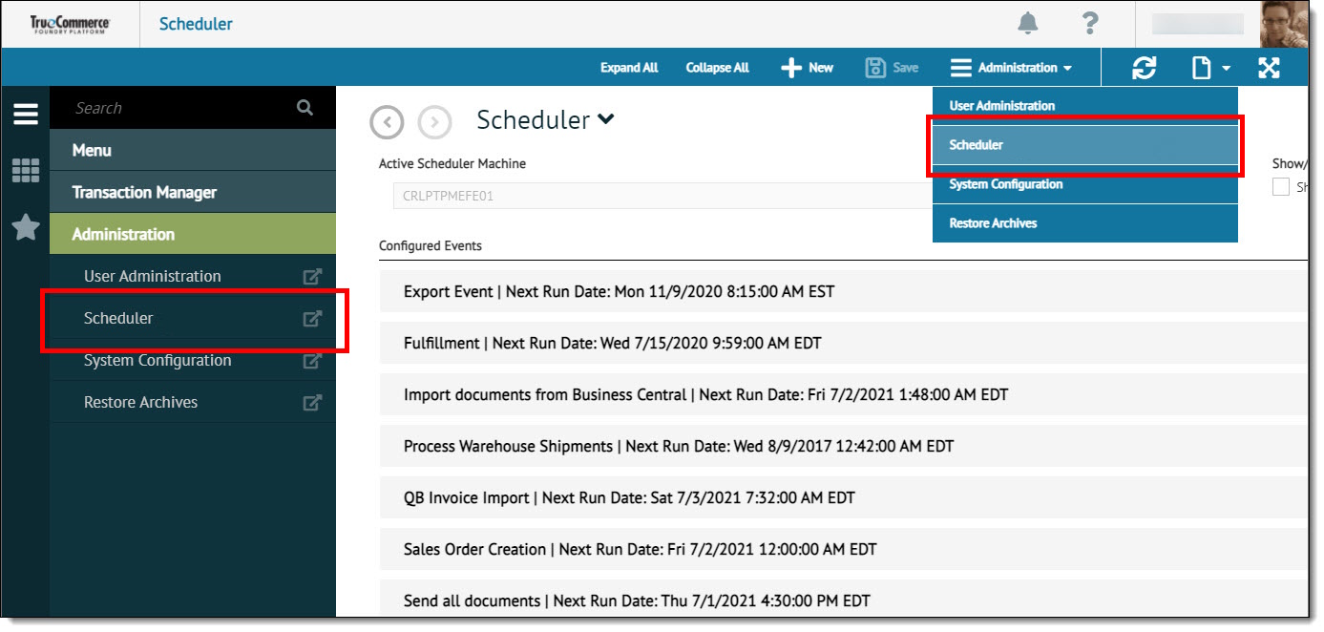Open the hamburger menu in the sidebar
Viewport: 1324px width, 632px height.
coord(25,113)
